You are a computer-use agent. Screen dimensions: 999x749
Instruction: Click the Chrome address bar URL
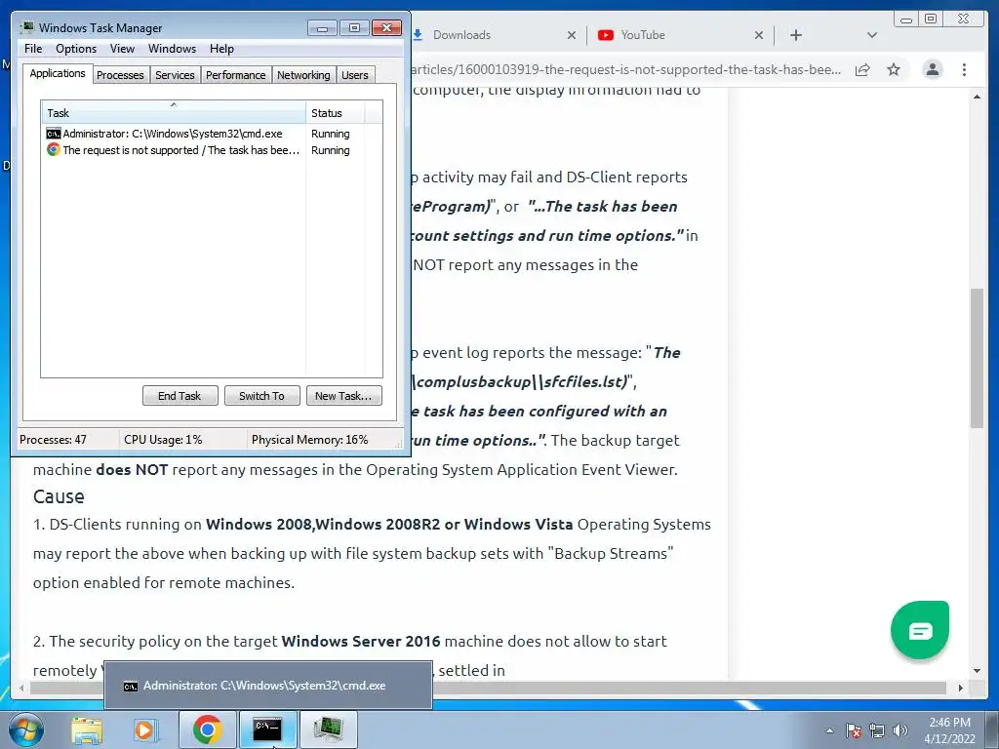point(626,69)
